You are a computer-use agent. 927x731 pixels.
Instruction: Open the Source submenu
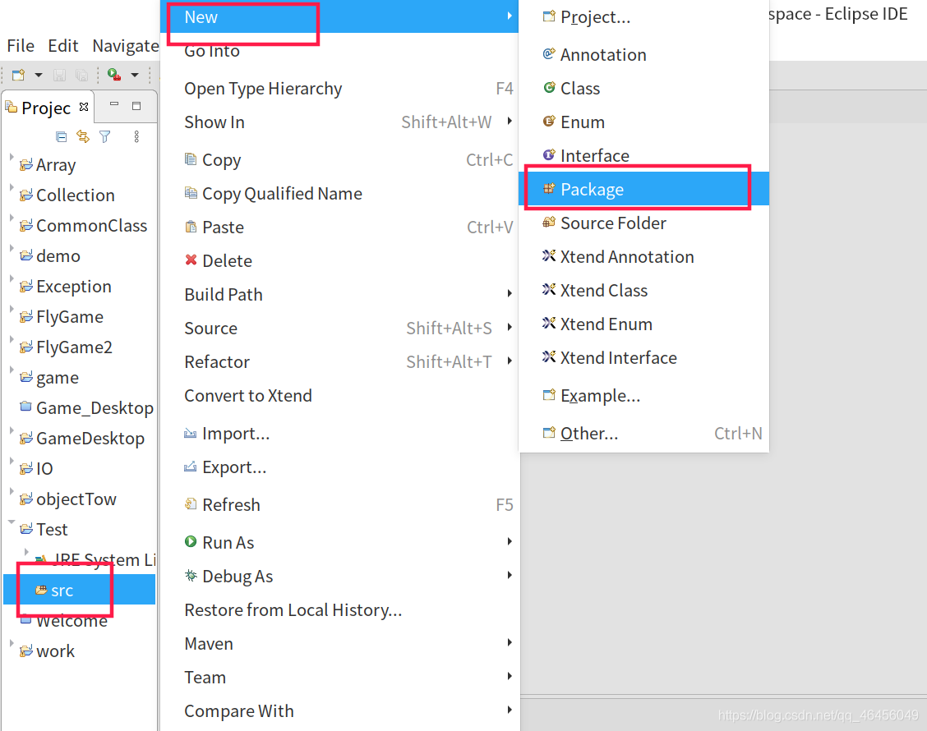(x=339, y=328)
